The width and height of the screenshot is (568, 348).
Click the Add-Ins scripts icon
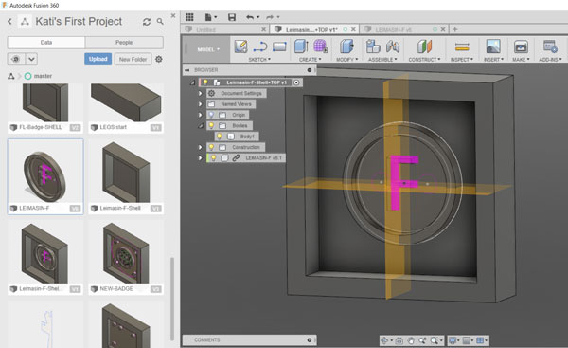(x=550, y=46)
